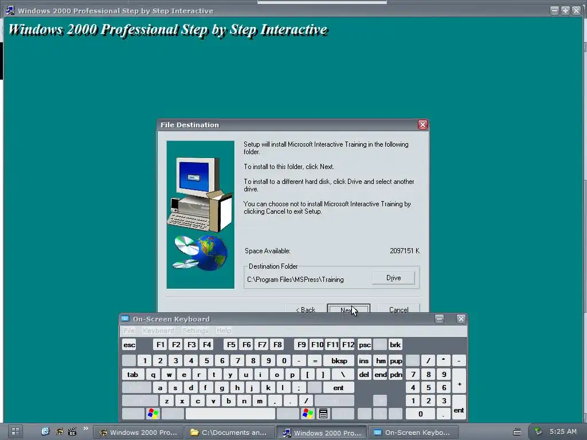Switch to first Windows 2000 Pro taskbar button
Image resolution: width=587 pixels, height=440 pixels.
click(x=138, y=432)
